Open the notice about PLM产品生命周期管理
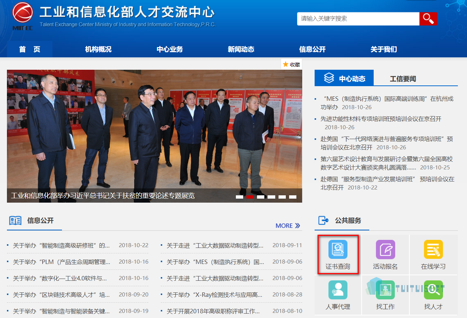This screenshot has width=467, height=318. [x=61, y=262]
